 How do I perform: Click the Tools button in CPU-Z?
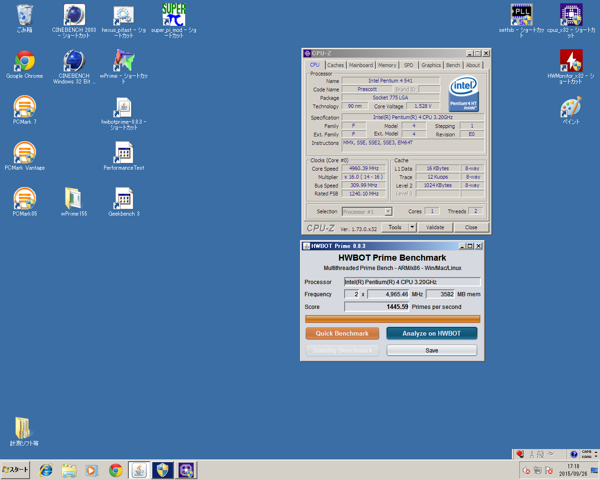tap(395, 227)
